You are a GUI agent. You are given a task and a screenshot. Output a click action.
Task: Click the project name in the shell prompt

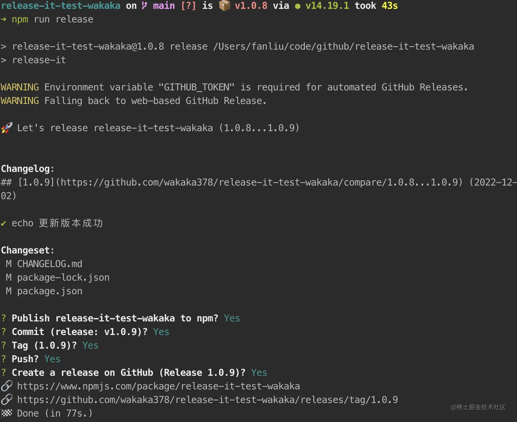coord(61,5)
